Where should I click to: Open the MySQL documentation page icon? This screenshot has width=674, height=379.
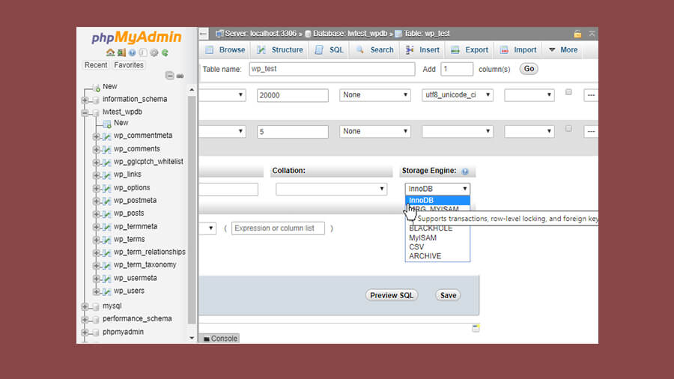click(143, 53)
